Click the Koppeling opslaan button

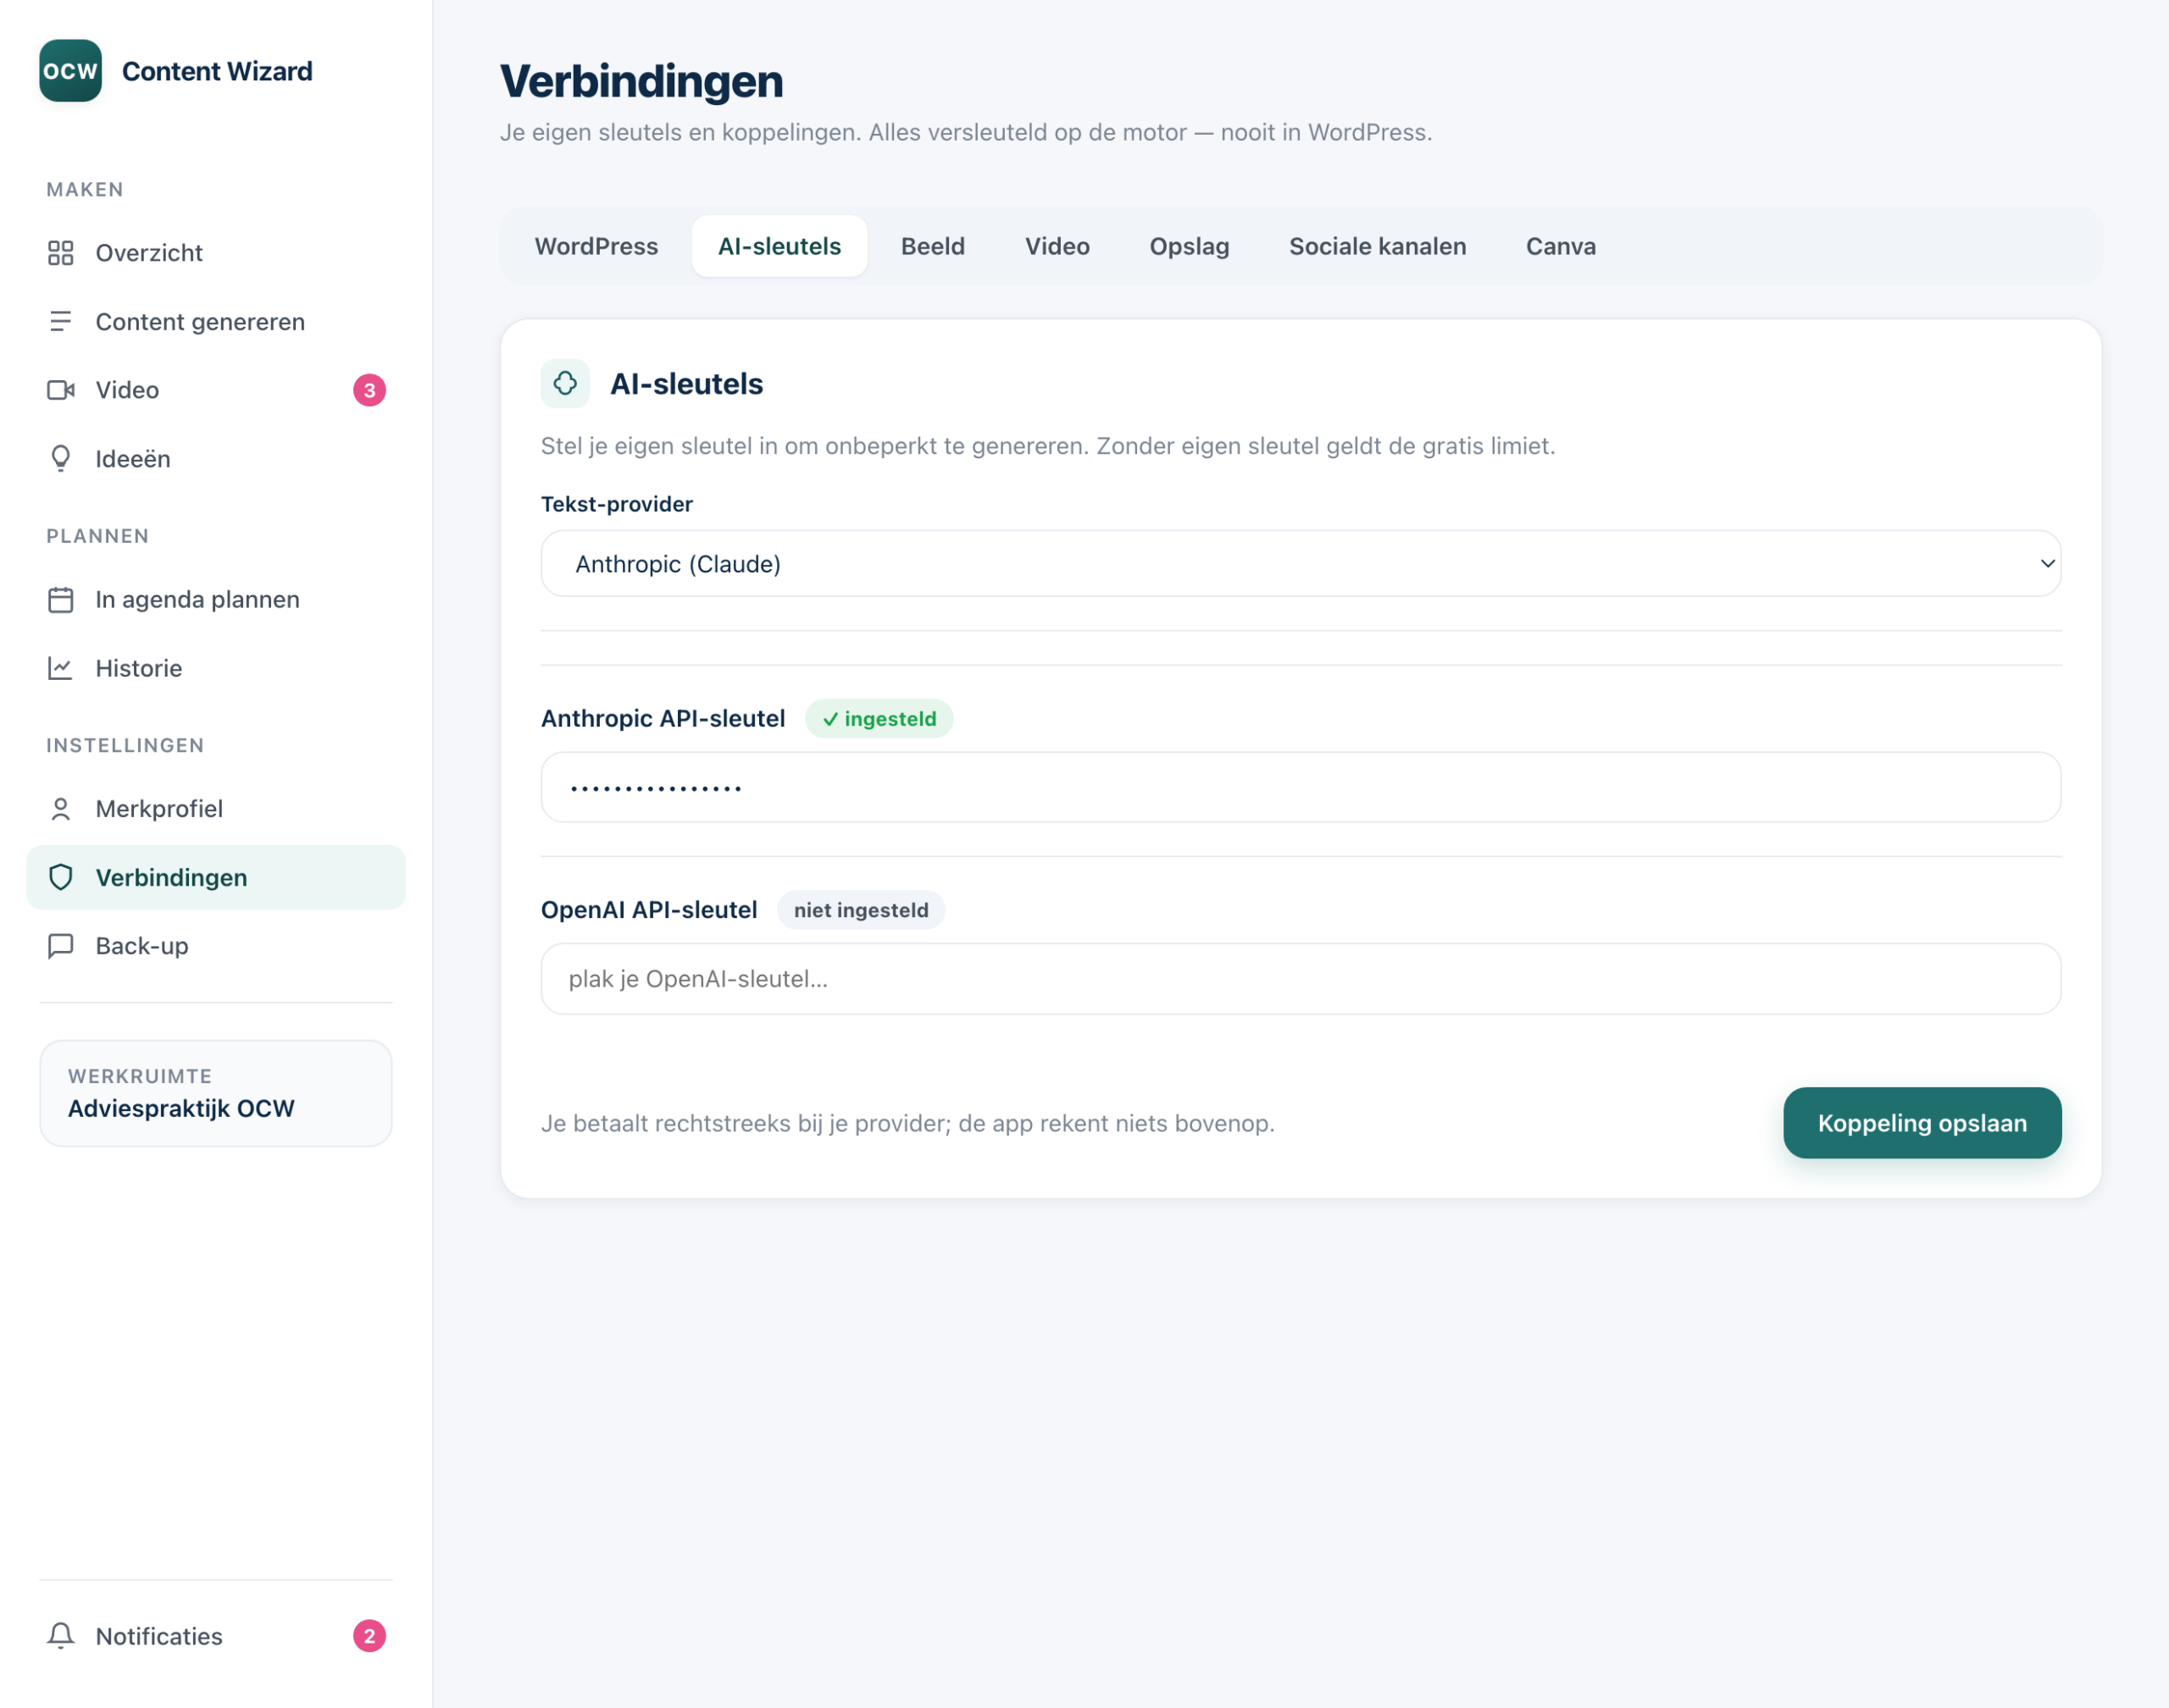coord(1922,1123)
